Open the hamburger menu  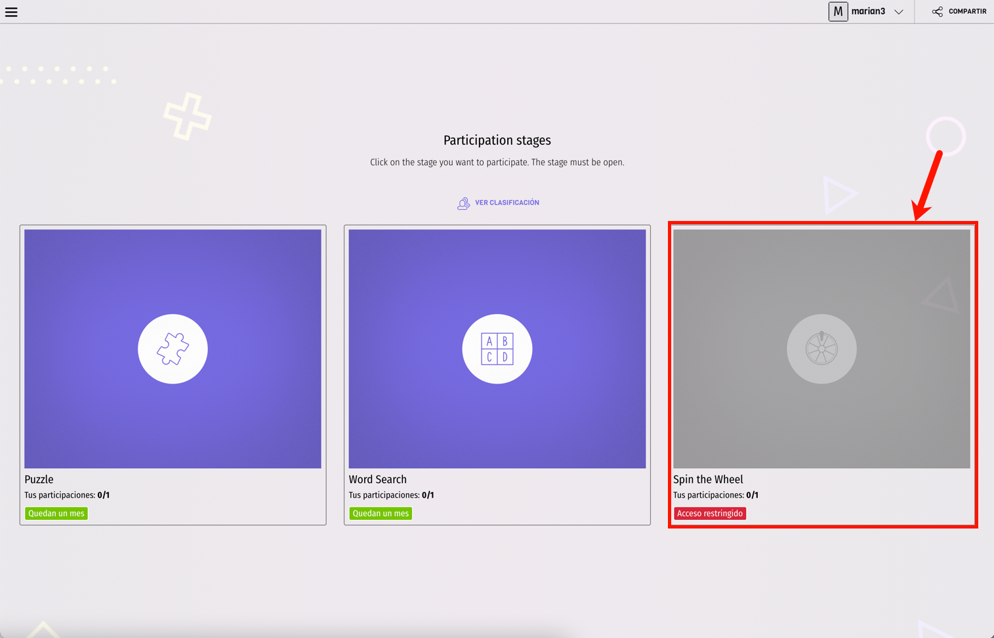pos(11,12)
